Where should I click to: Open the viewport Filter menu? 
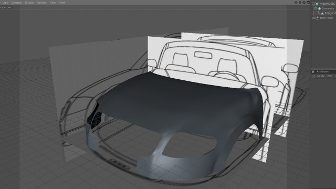(52, 3)
